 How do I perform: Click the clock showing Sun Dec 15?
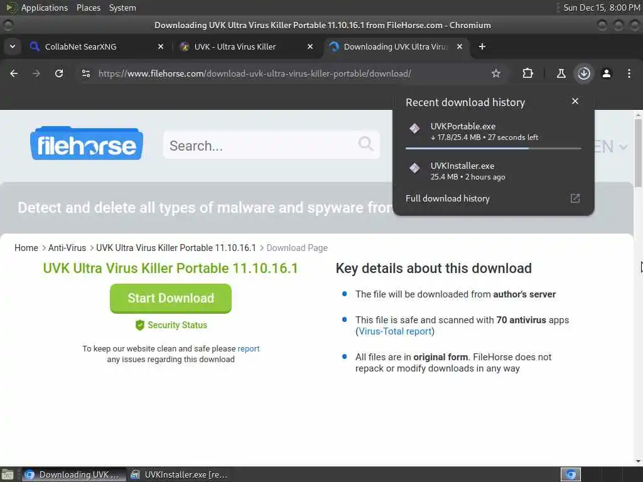click(x=601, y=8)
